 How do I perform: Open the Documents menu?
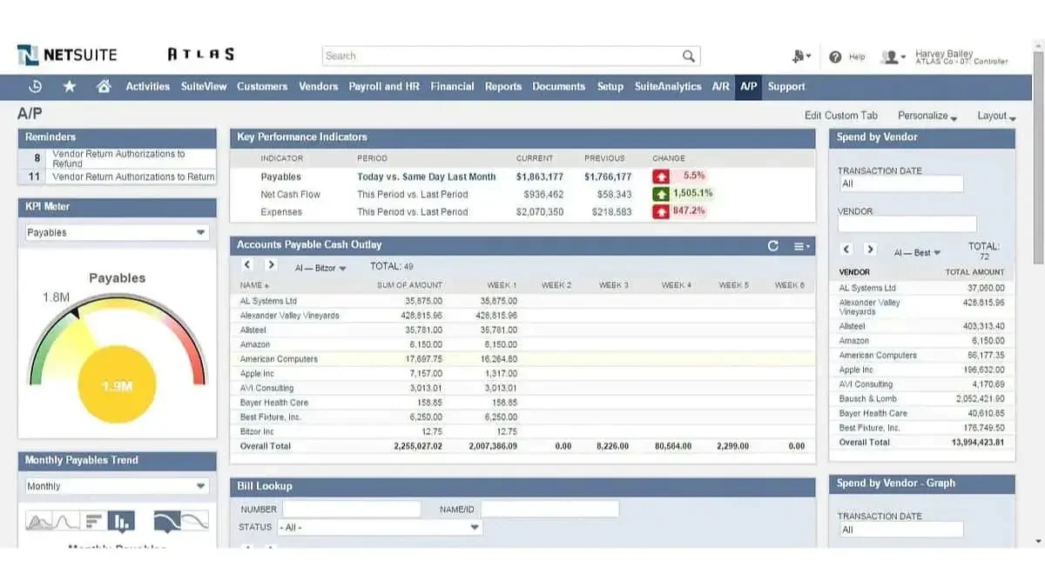[x=559, y=86]
